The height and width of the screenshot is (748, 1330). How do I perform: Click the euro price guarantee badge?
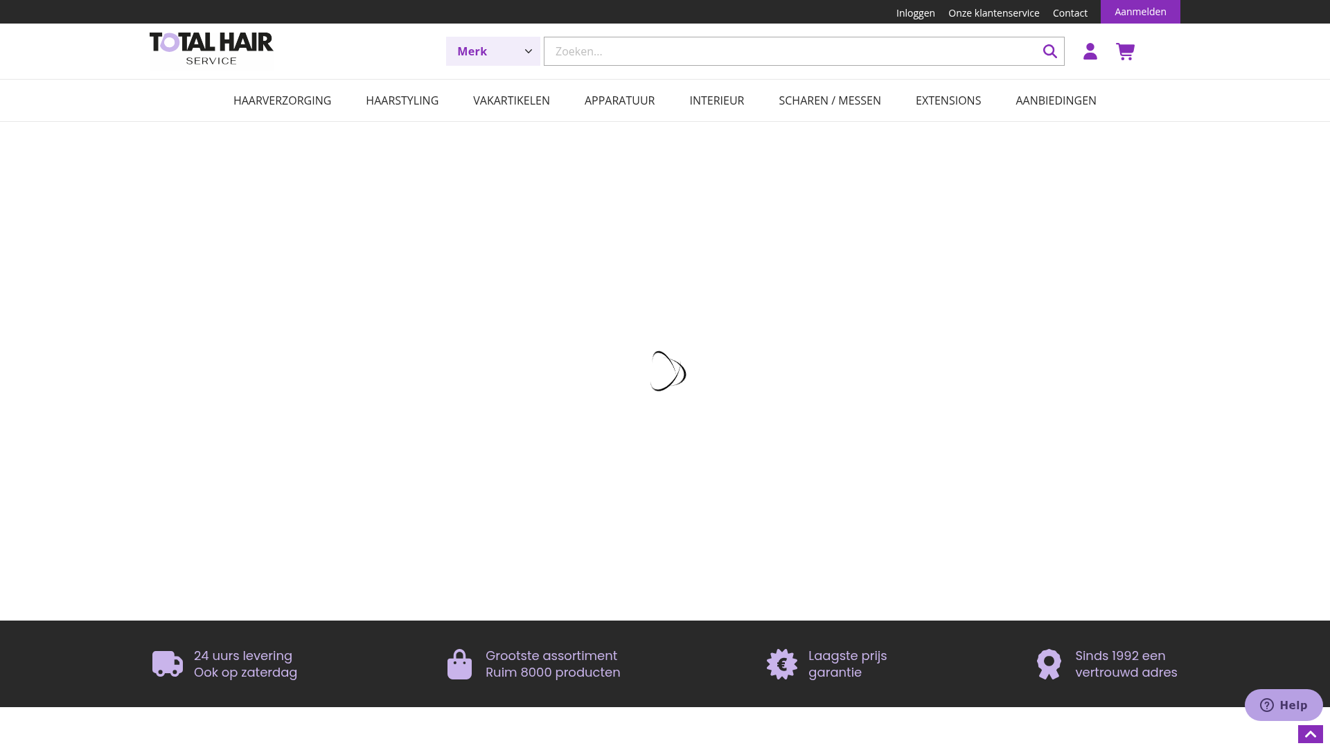782,664
